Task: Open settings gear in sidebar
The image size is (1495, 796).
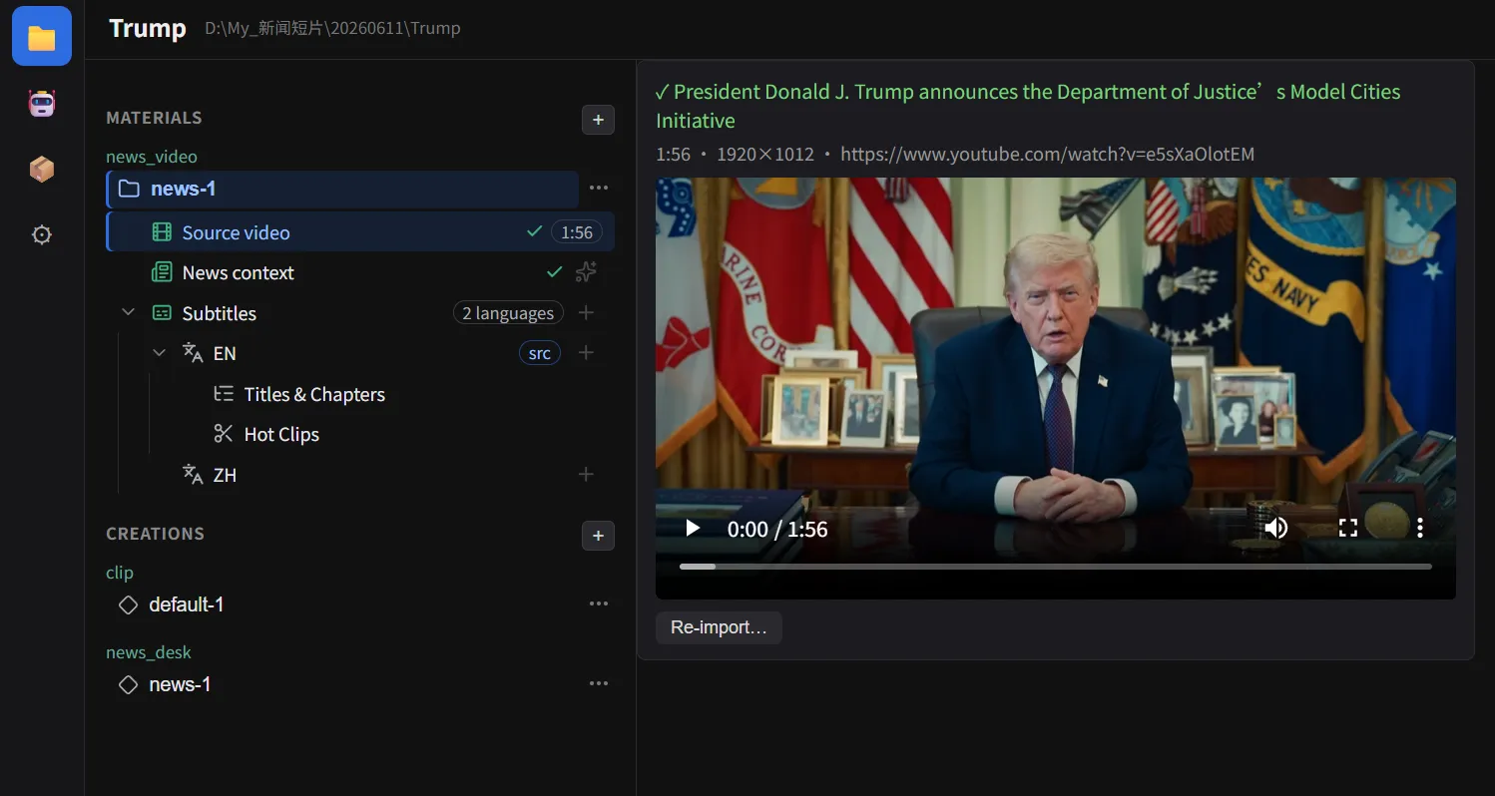Action: coord(42,235)
